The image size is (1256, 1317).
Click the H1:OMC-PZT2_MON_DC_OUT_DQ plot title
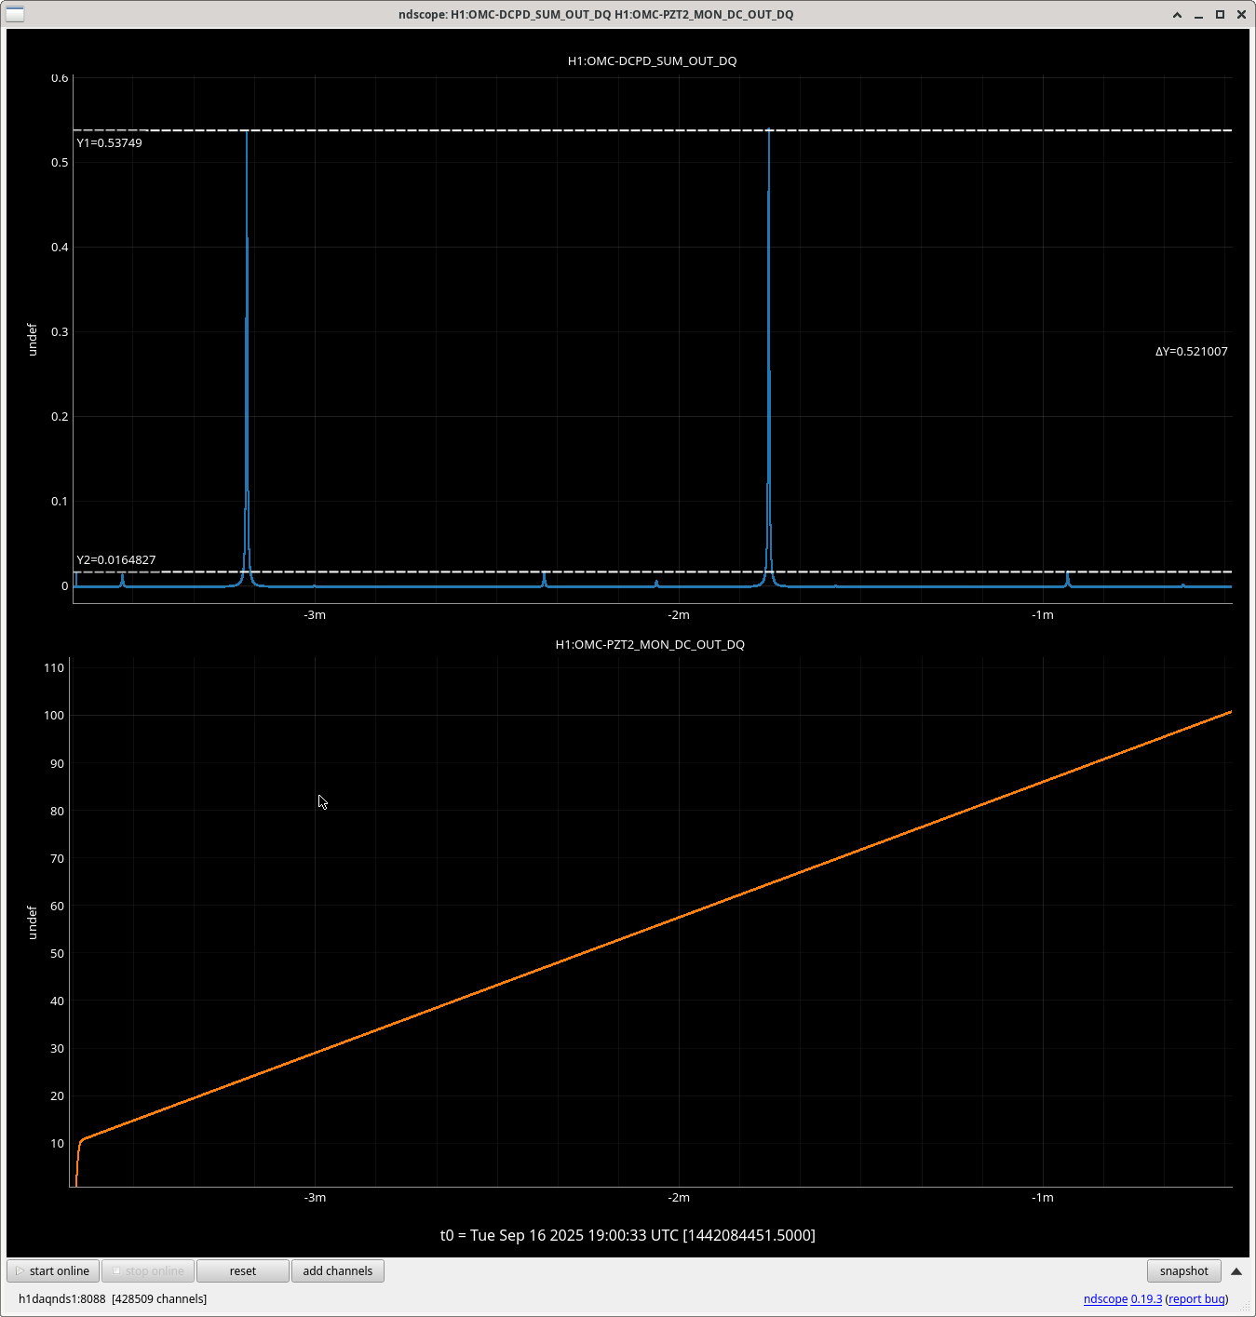click(x=650, y=645)
